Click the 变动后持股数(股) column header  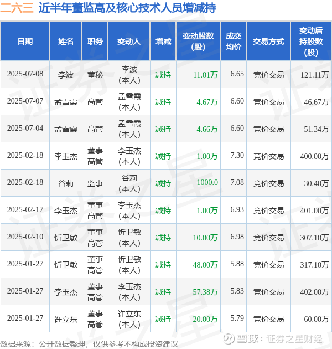point(310,41)
